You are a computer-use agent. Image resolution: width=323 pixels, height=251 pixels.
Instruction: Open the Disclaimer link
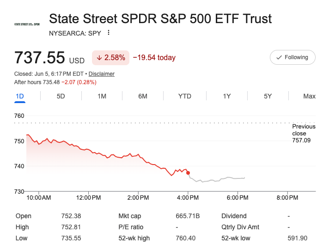[102, 74]
